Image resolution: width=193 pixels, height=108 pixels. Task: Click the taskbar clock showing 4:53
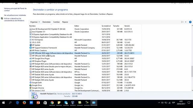pos(181,103)
